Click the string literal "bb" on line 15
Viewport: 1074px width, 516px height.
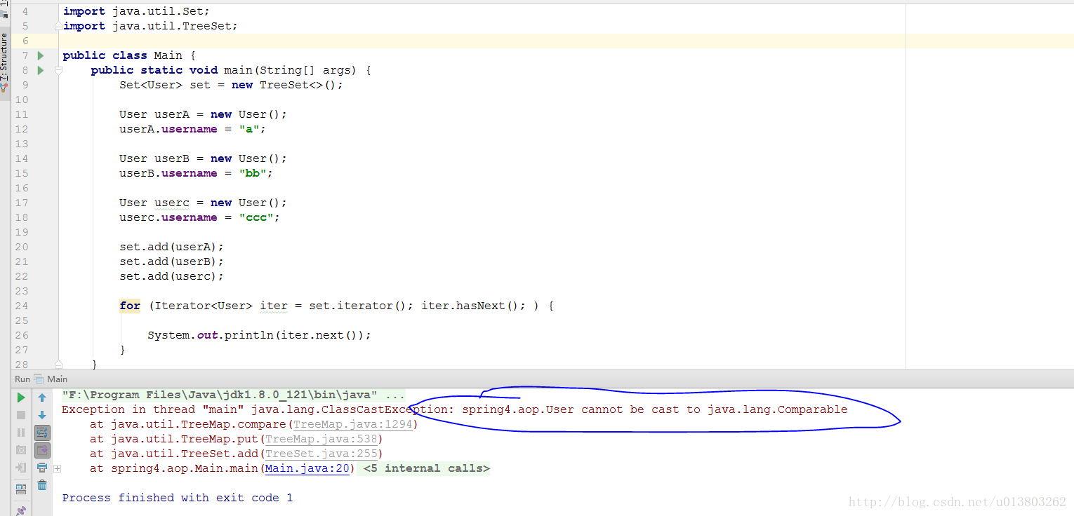point(252,173)
